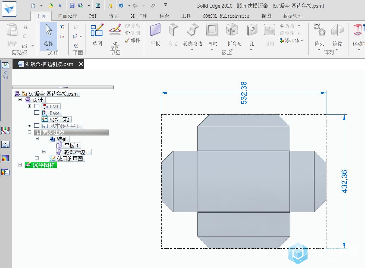This screenshot has width=365, height=268.
Task: Toggle the Base checkbox in tree
Action: coord(37,113)
